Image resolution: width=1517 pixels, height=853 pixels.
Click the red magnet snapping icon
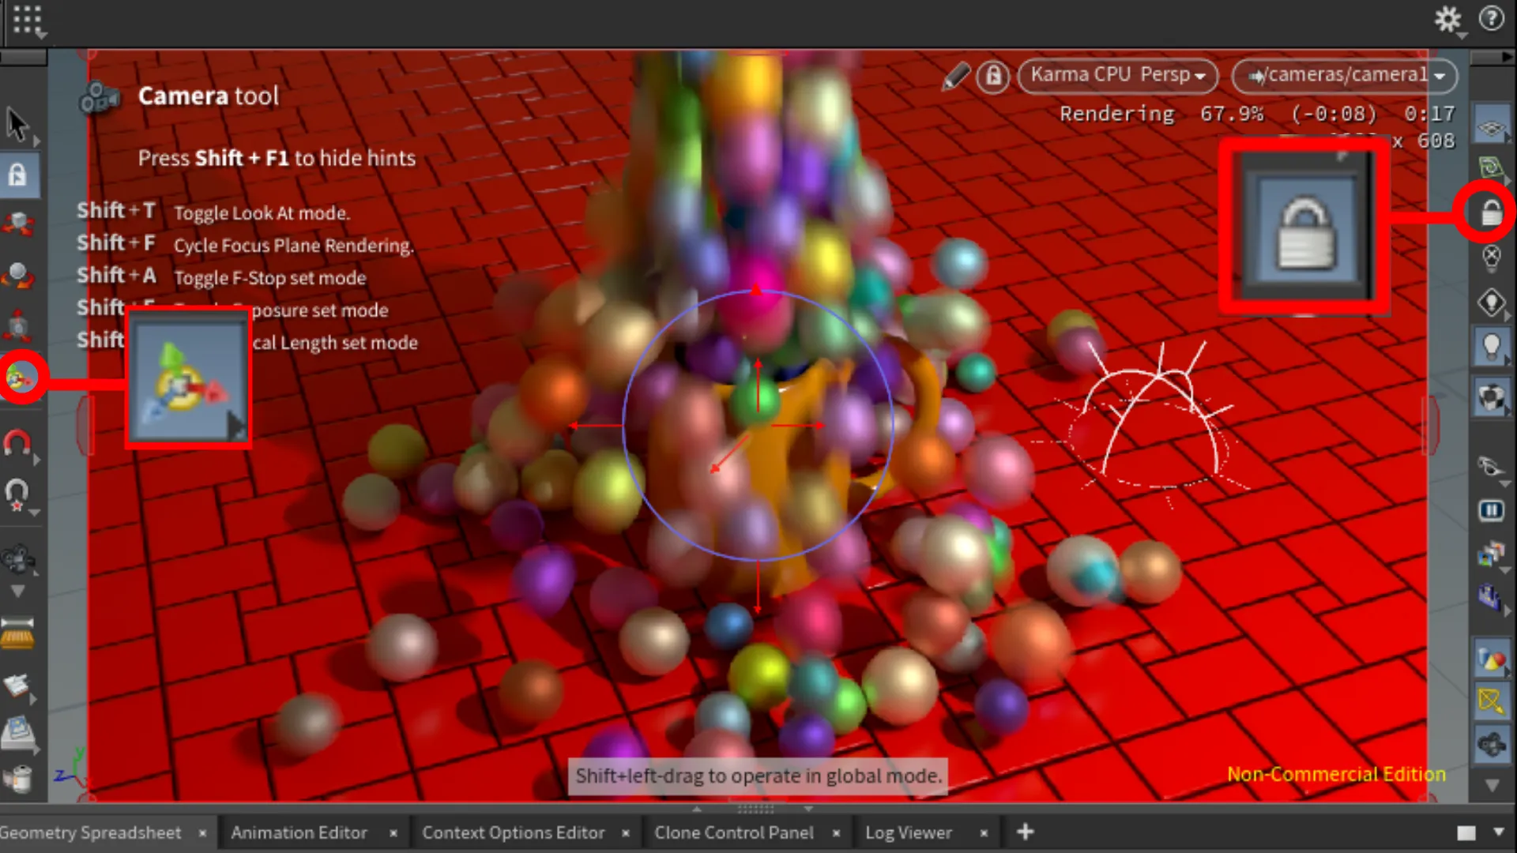17,443
